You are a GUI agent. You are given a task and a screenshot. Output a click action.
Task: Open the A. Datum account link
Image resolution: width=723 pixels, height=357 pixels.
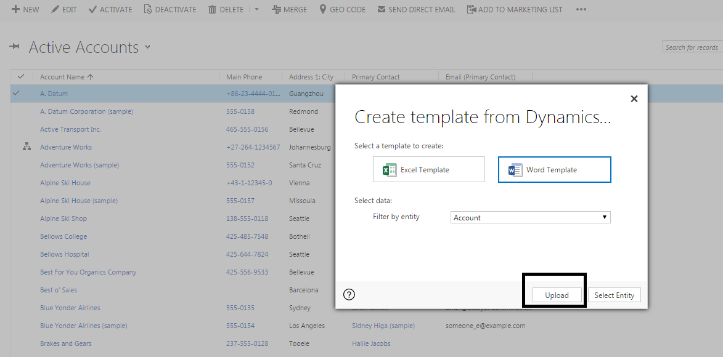(x=54, y=94)
